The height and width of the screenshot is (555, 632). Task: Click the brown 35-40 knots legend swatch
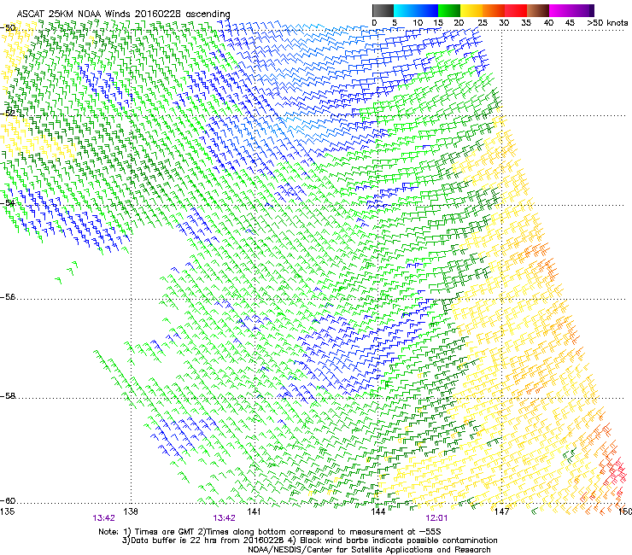(x=539, y=10)
